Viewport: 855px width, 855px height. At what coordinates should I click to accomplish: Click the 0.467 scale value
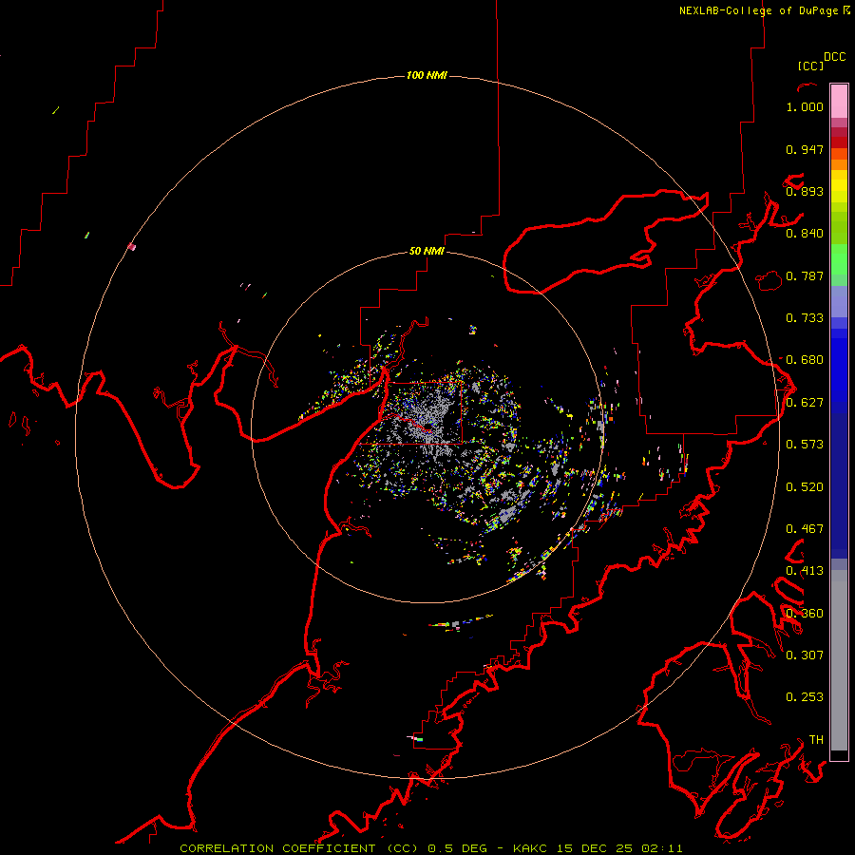tap(805, 529)
